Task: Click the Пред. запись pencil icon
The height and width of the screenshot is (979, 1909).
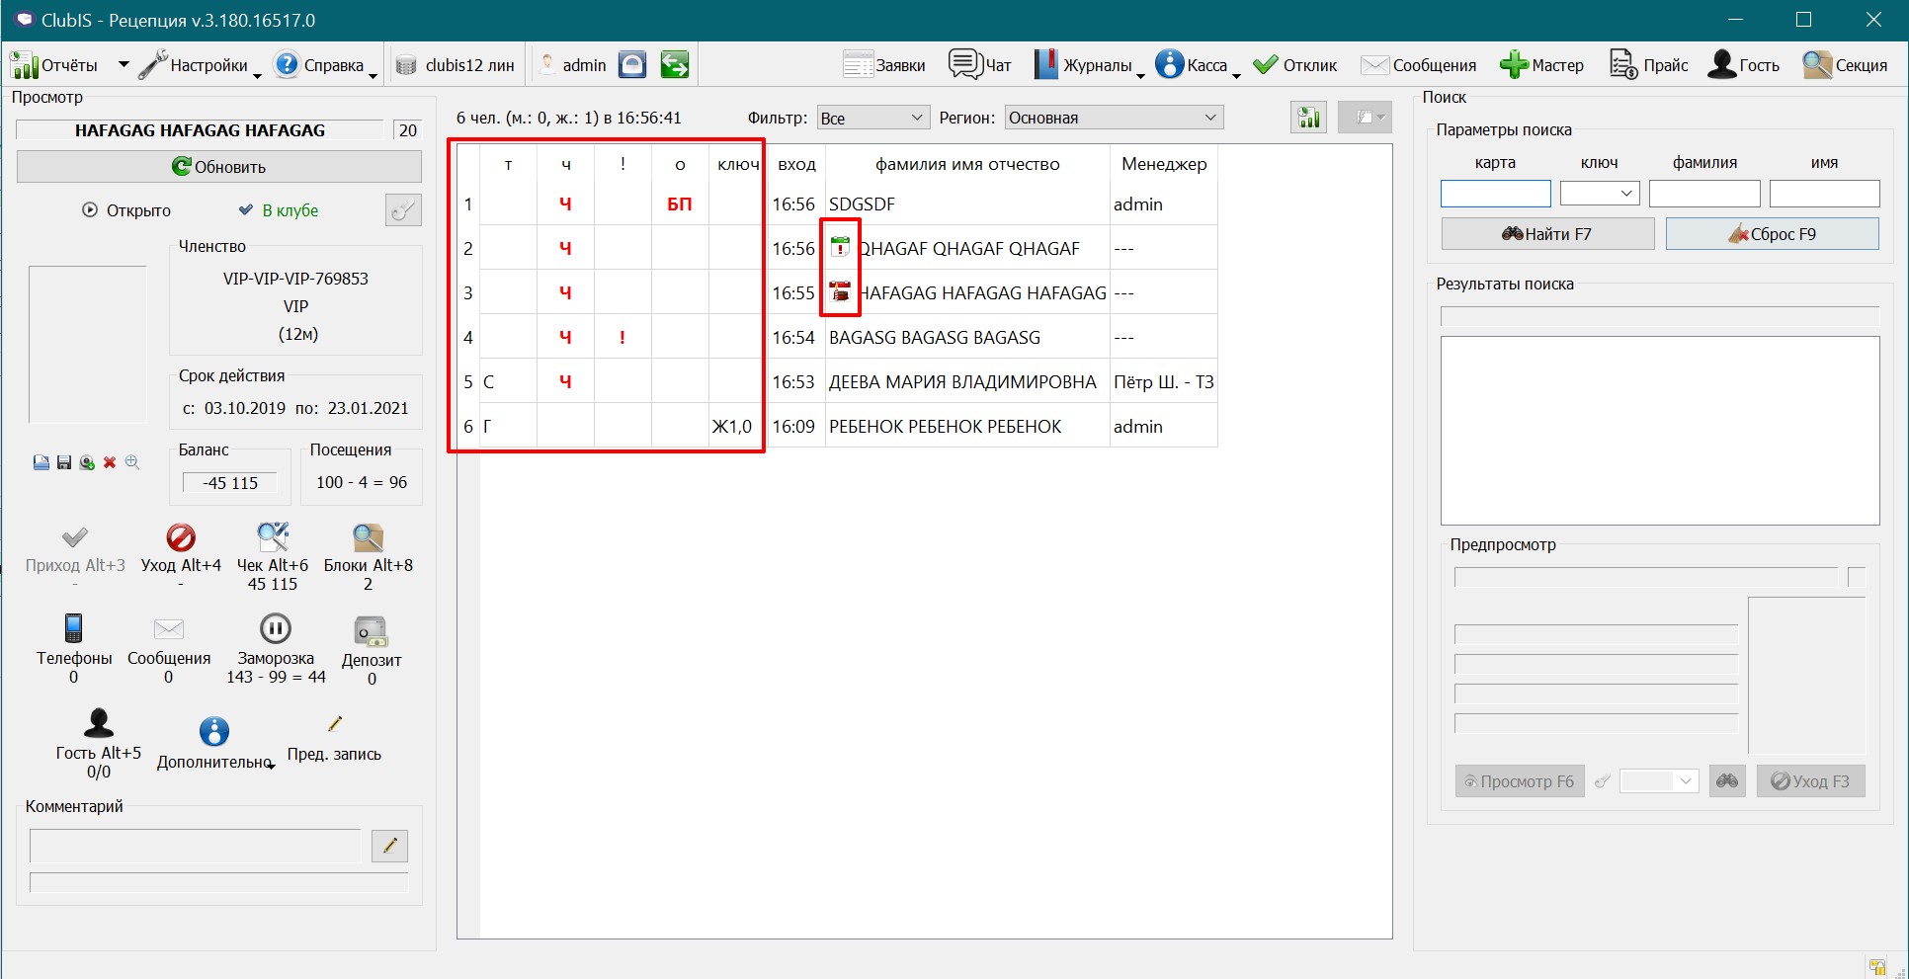Action: pyautogui.click(x=335, y=724)
